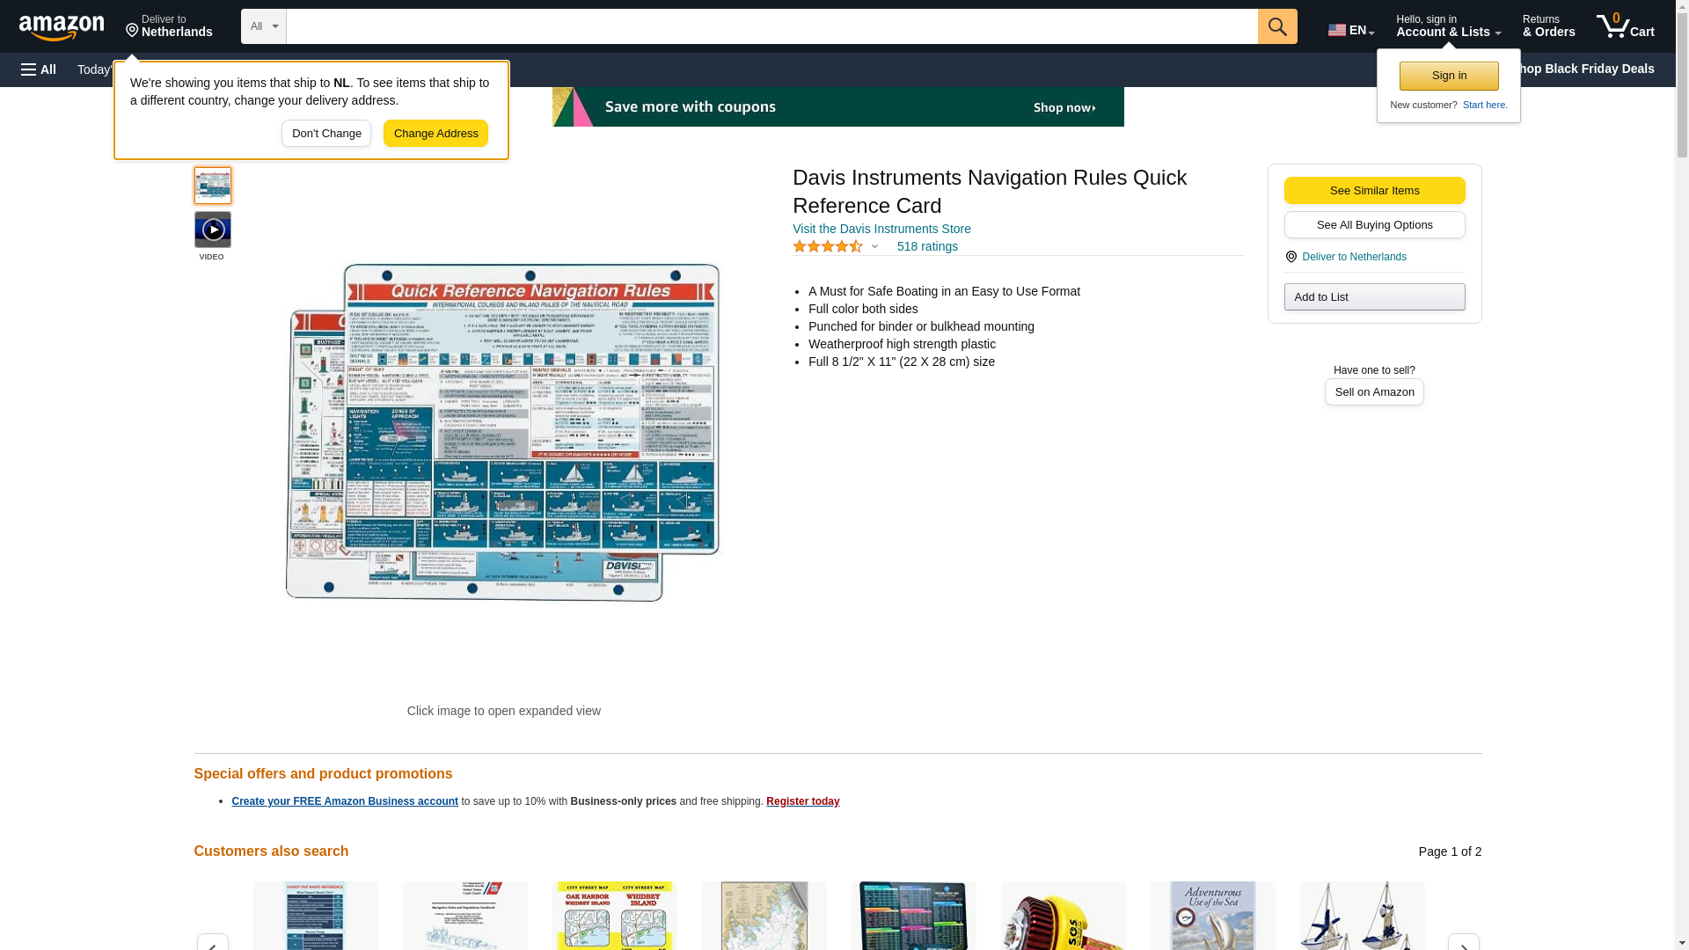1689x950 pixels.
Task: Click the Amazon logo
Action: (62, 27)
